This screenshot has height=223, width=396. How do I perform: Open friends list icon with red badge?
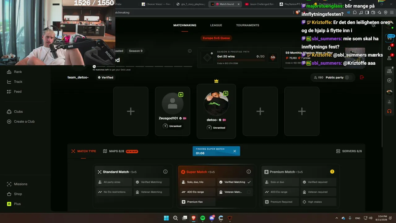pos(389,57)
